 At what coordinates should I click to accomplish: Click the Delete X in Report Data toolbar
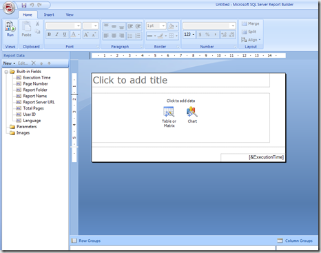point(34,63)
